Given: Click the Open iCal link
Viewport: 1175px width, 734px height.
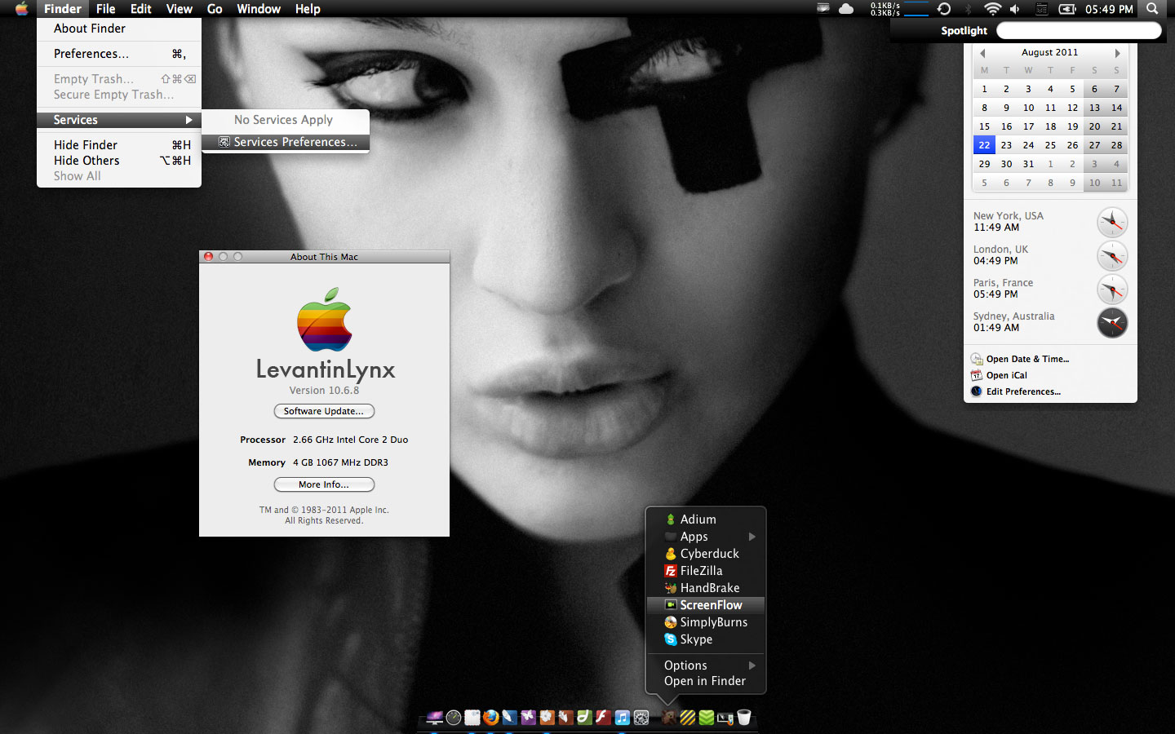Looking at the screenshot, I should click(x=1006, y=375).
